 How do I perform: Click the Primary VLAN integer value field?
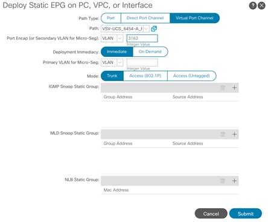[x=142, y=62]
